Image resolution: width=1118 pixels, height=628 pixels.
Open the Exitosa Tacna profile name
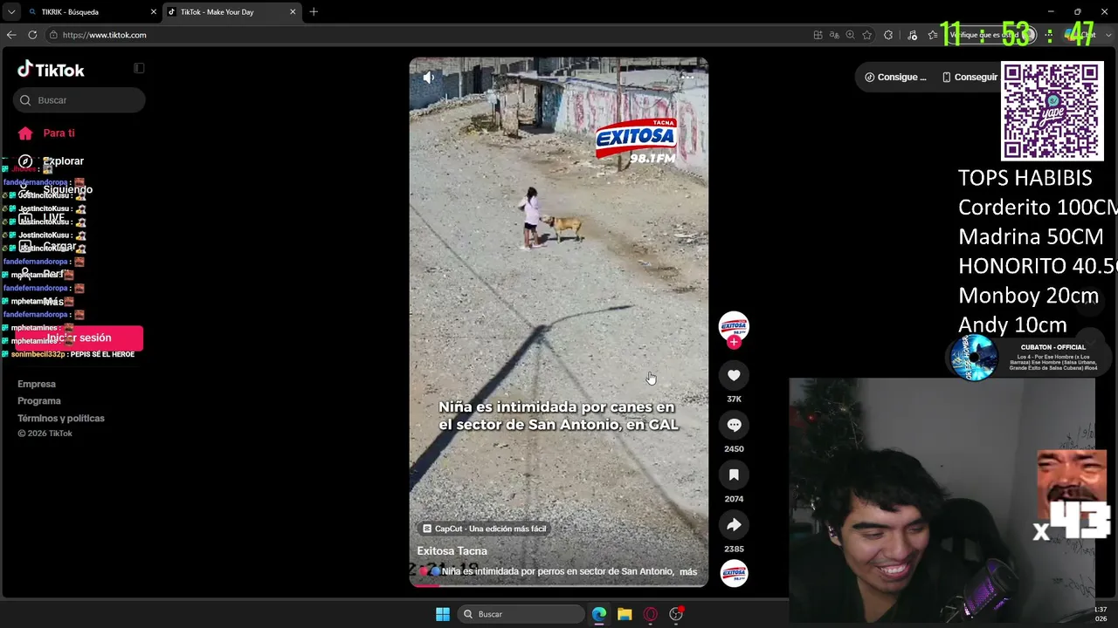coord(452,551)
